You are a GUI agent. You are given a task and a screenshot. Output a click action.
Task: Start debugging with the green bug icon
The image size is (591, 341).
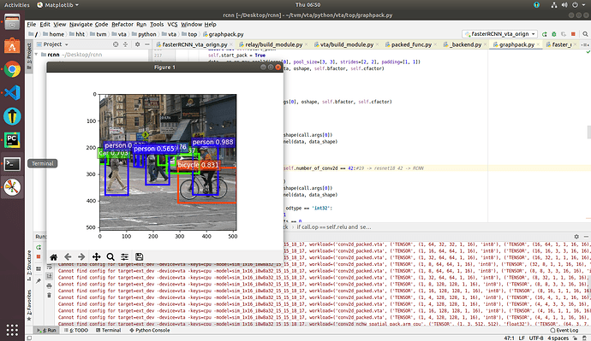(554, 34)
